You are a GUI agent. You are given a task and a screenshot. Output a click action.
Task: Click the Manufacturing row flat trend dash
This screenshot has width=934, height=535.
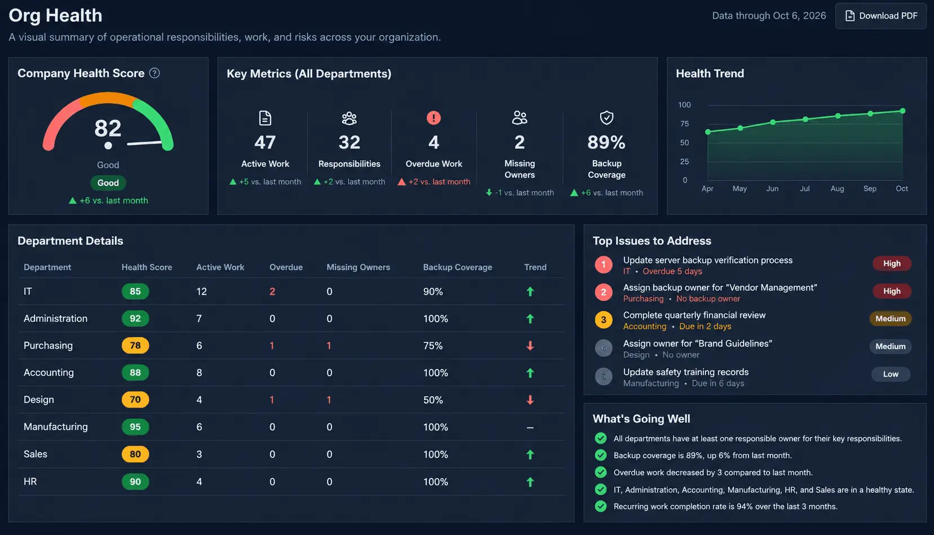530,427
